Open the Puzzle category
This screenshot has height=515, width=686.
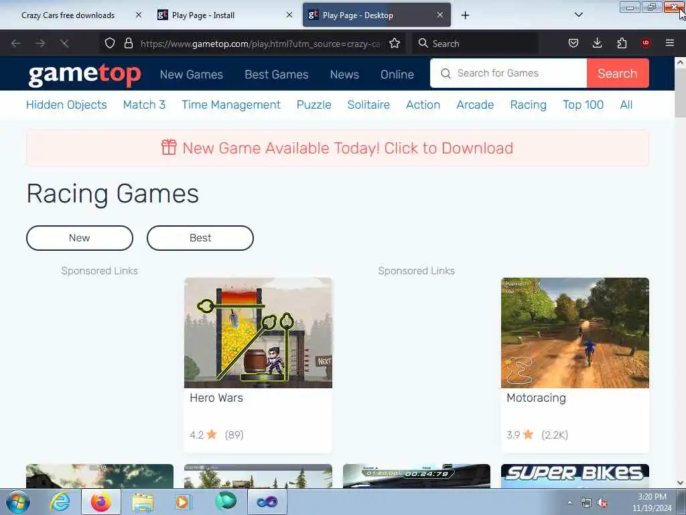(x=314, y=105)
